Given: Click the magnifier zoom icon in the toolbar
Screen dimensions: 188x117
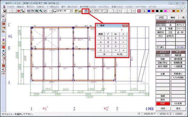Looking at the screenshot, I should pos(41,11).
